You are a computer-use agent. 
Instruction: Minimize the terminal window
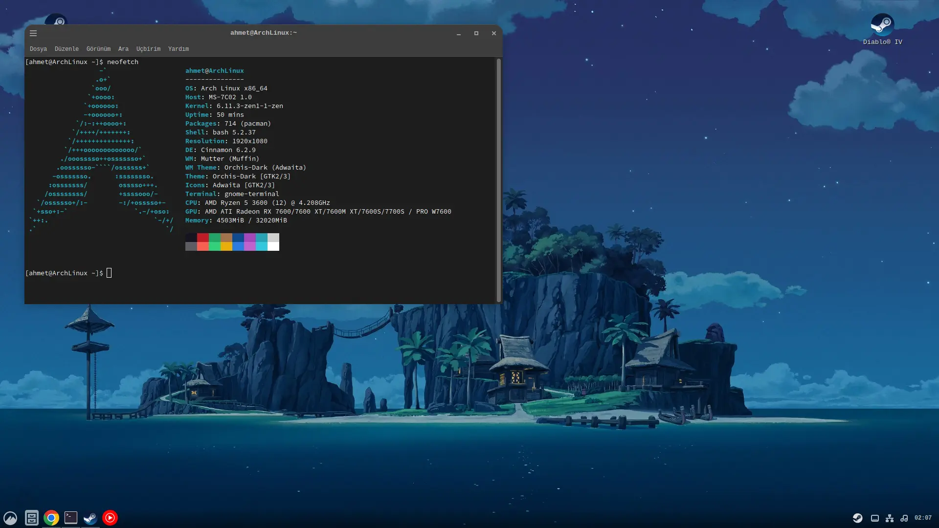(459, 33)
